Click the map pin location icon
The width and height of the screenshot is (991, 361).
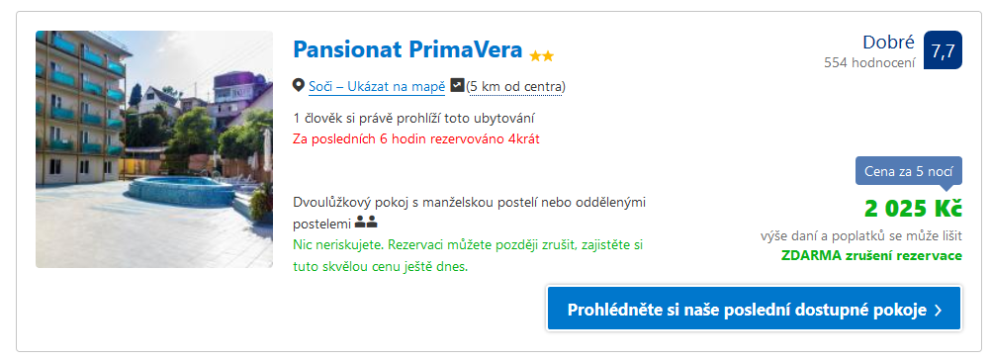[299, 85]
